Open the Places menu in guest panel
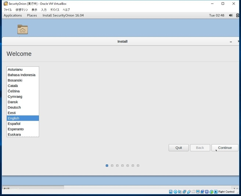Viewport: 241px width, 196px height. coord(32,15)
